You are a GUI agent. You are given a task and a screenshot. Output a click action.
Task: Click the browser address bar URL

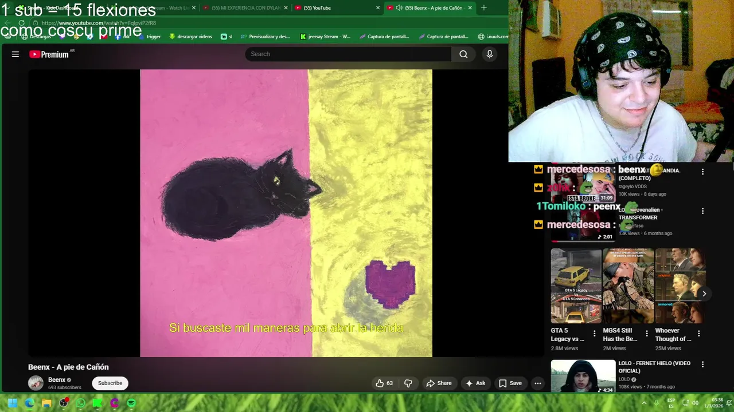99,23
